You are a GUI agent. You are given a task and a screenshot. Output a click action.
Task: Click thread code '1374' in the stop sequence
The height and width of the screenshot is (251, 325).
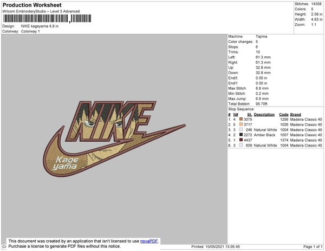pyautogui.click(x=284, y=140)
